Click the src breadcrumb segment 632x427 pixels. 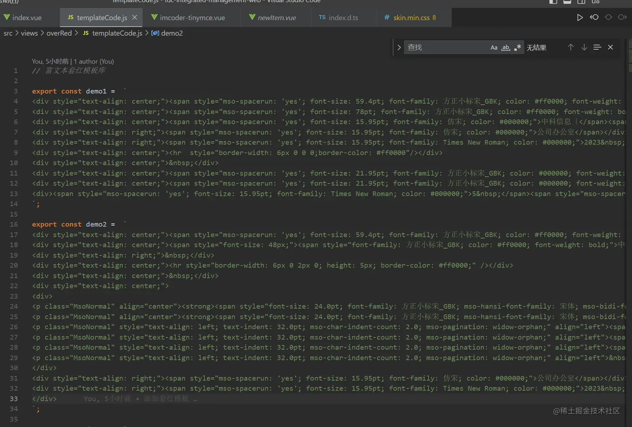coord(8,33)
